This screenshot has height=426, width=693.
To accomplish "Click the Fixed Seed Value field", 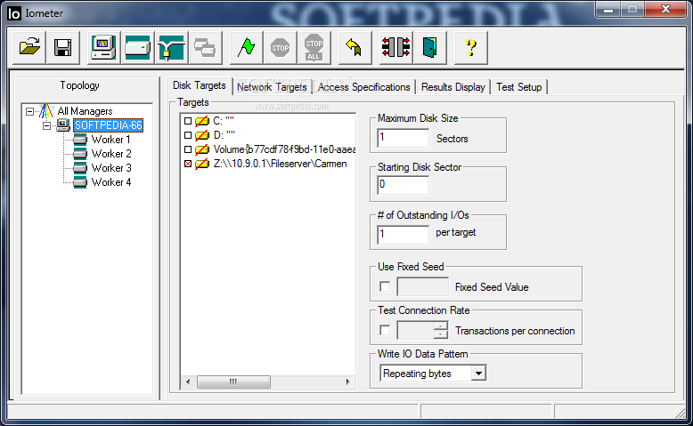I will (x=422, y=287).
